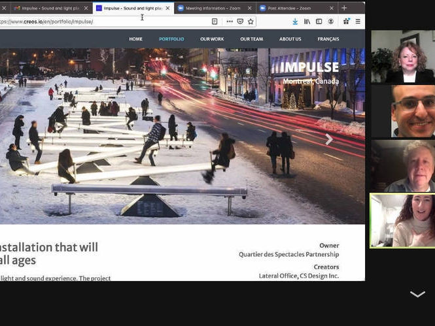Click the 'Creators' label text
Screen dimensions: 435x326
click(x=326, y=267)
